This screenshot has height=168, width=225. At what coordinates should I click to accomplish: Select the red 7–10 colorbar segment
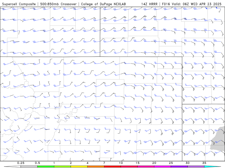(x=112, y=167)
